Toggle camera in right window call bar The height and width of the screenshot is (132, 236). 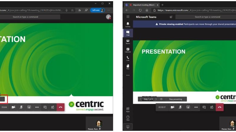click(172, 107)
